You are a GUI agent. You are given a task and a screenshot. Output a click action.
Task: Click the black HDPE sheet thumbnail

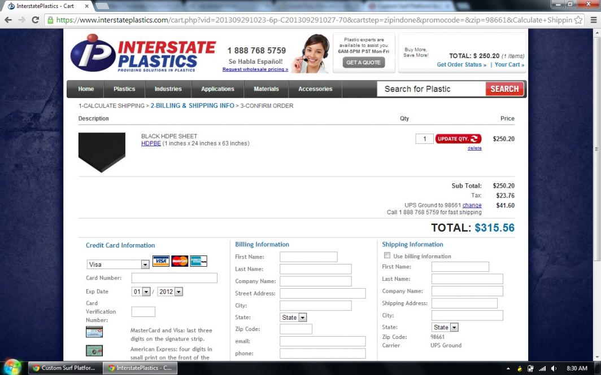point(102,152)
